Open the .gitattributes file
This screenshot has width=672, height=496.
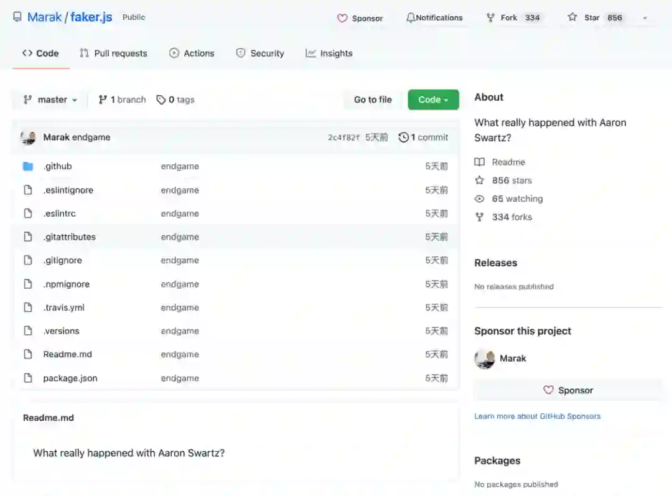(70, 236)
